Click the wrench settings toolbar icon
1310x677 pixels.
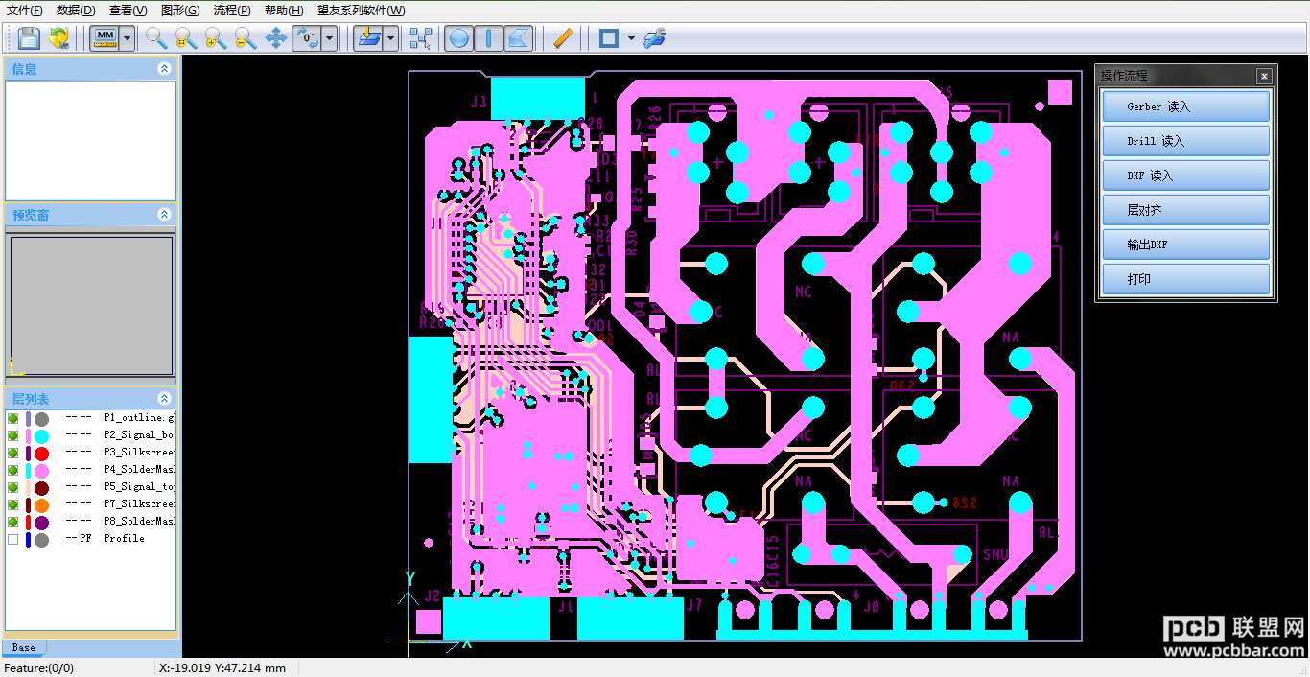[655, 38]
